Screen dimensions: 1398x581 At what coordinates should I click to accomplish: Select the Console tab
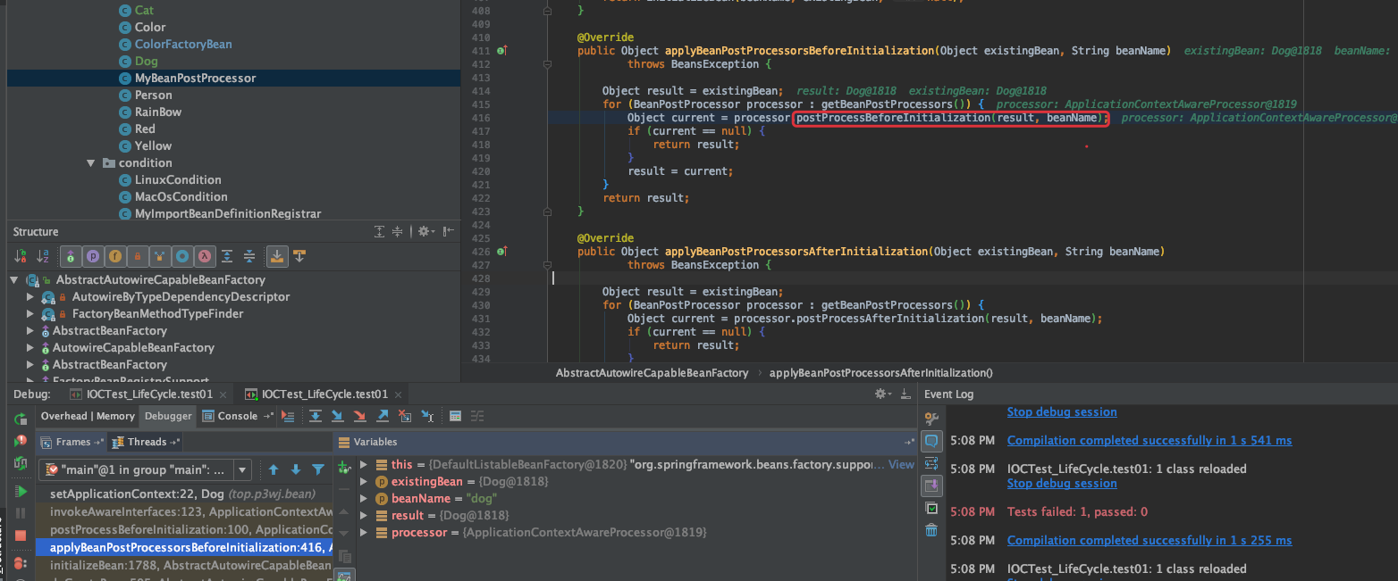(237, 416)
